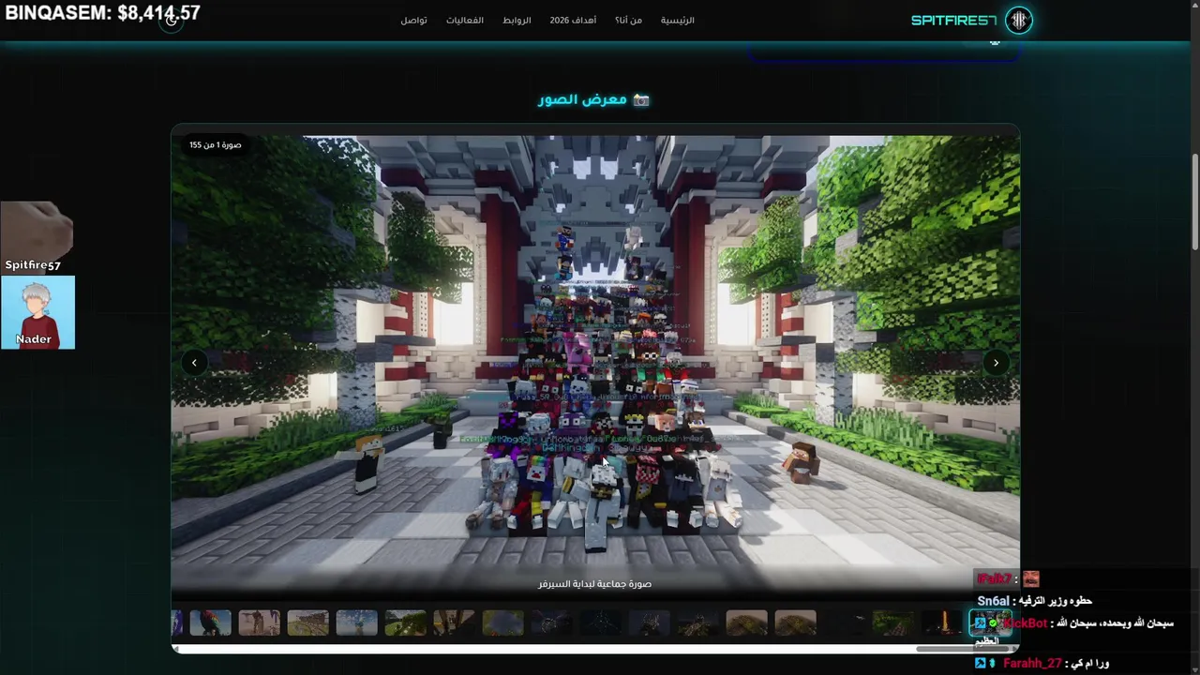
Task: Toggle the dark mode moon icon
Action: tap(171, 21)
